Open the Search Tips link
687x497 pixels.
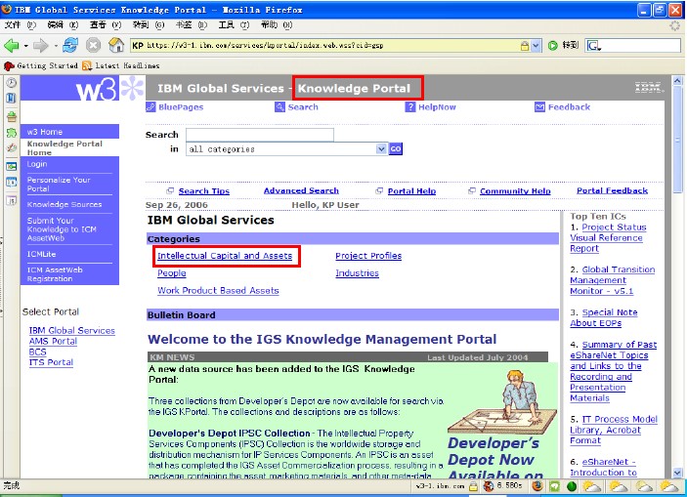click(x=204, y=191)
